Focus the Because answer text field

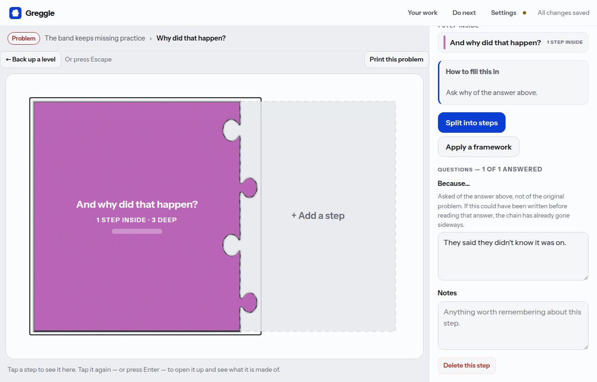click(513, 256)
